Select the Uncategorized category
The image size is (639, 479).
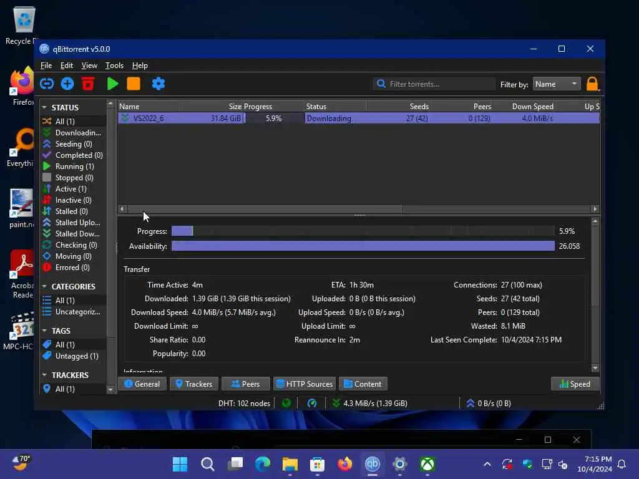click(x=74, y=312)
